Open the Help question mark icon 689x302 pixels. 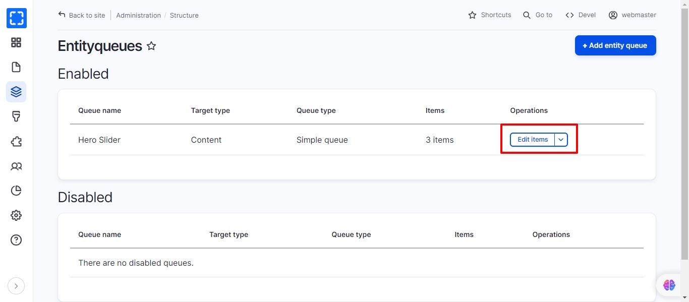click(16, 240)
